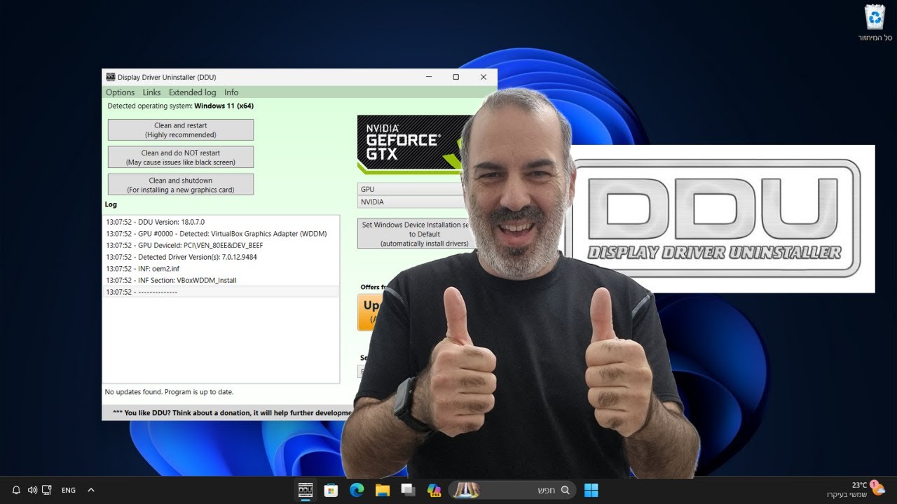Viewport: 897px width, 504px height.
Task: Maximize the DDU window
Action: pyautogui.click(x=456, y=77)
